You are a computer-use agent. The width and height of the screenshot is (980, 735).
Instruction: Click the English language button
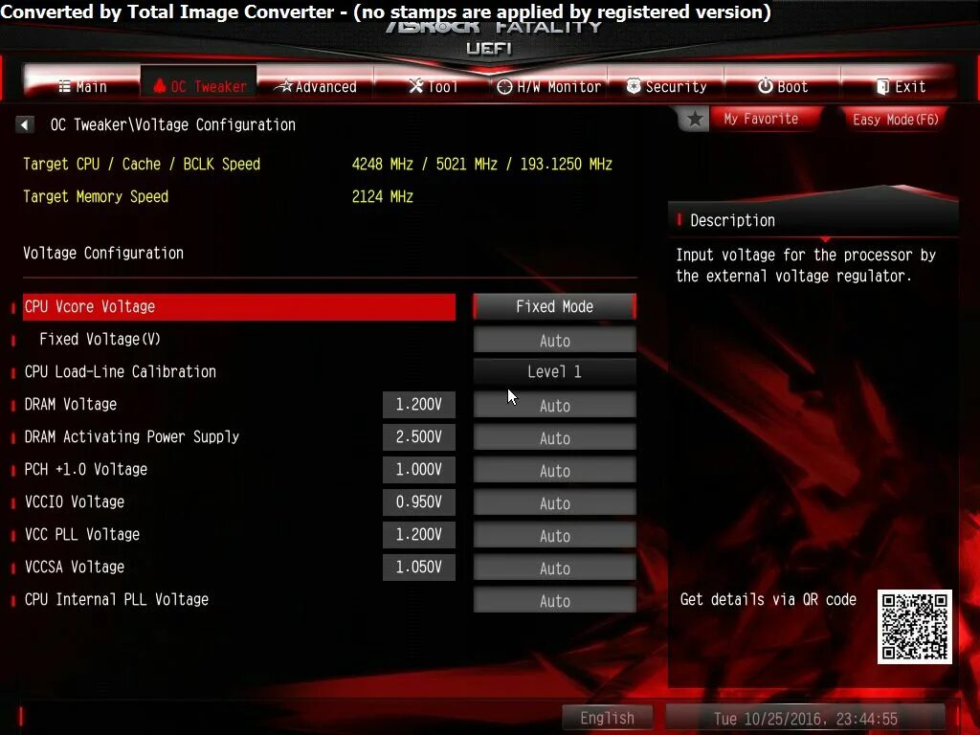coord(607,718)
